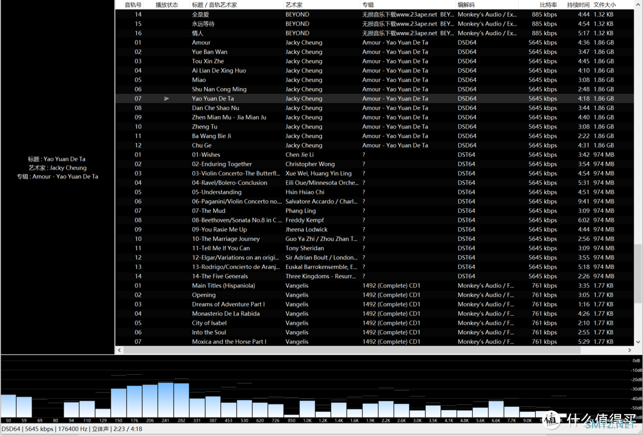This screenshot has width=643, height=436.
Task: Select the track Zheng Tu
Action: 205,127
